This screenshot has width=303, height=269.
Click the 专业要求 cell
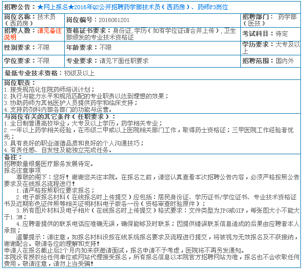click(153, 61)
